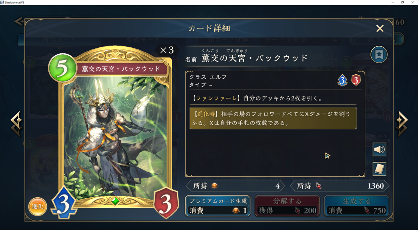Click the 分解する liquefy button
Viewport: 418px width, 230px height.
287,206
